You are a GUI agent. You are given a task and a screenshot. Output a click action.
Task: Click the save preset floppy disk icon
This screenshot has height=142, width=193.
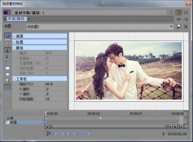[179, 27]
